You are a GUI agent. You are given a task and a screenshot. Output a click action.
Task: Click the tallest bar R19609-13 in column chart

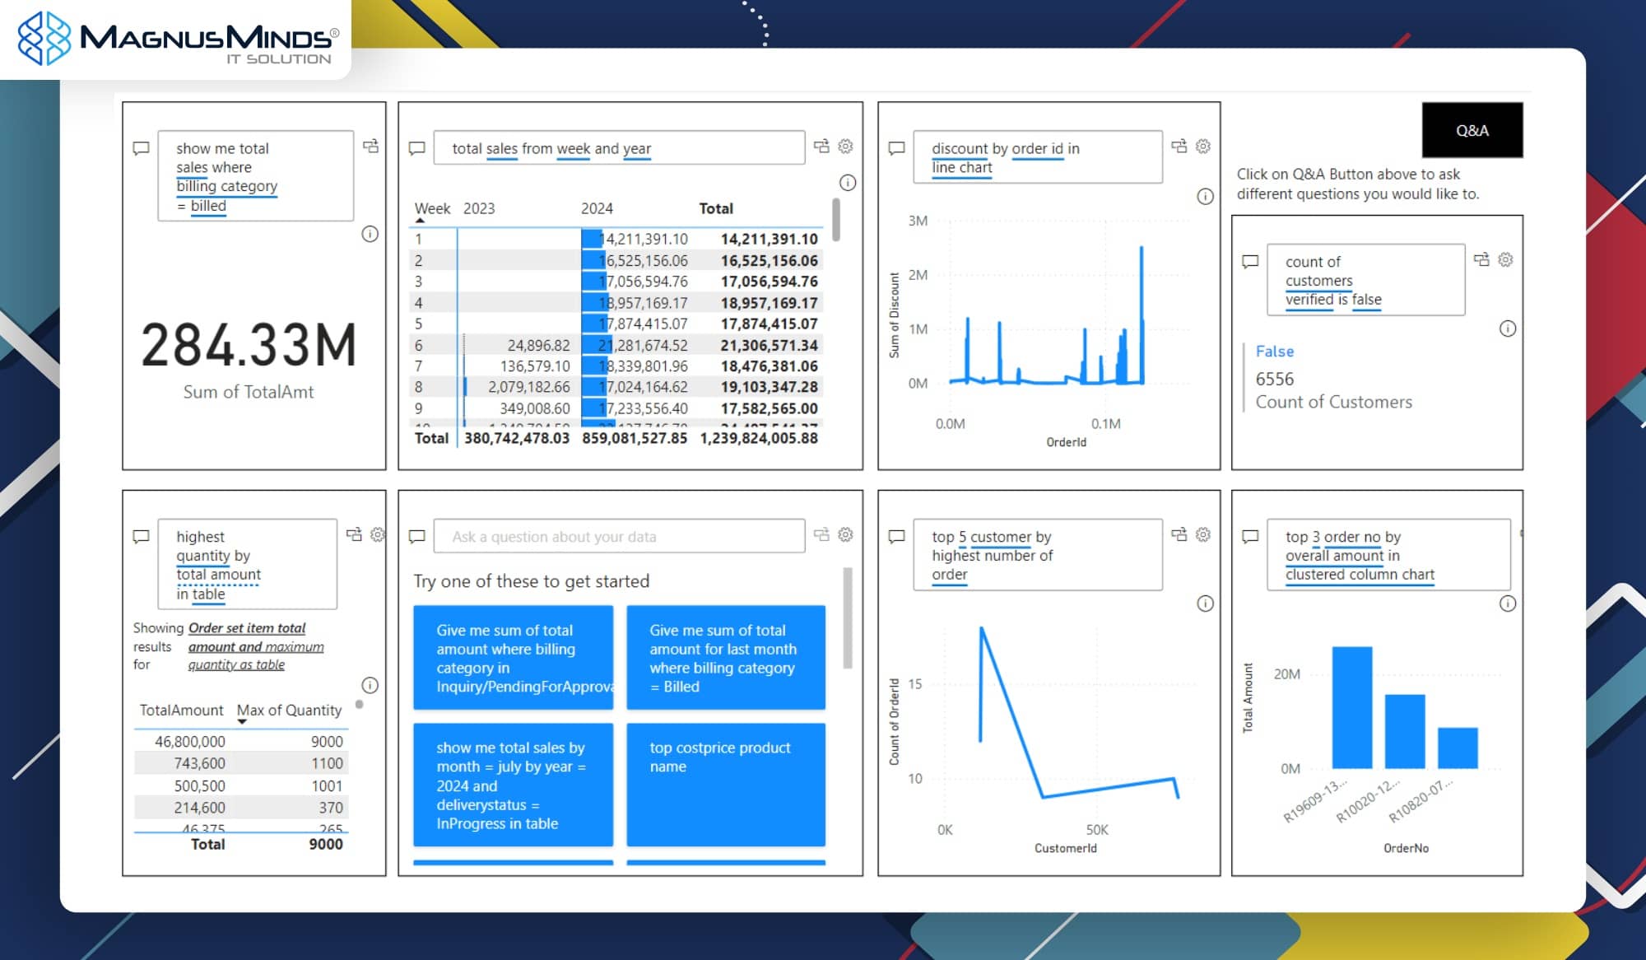click(1352, 708)
